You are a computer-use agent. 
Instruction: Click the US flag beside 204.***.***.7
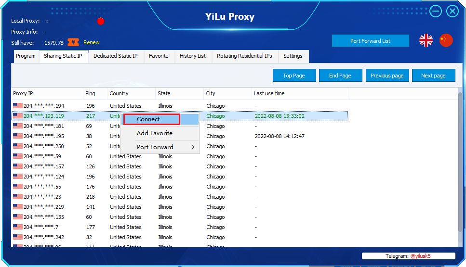pos(18,227)
